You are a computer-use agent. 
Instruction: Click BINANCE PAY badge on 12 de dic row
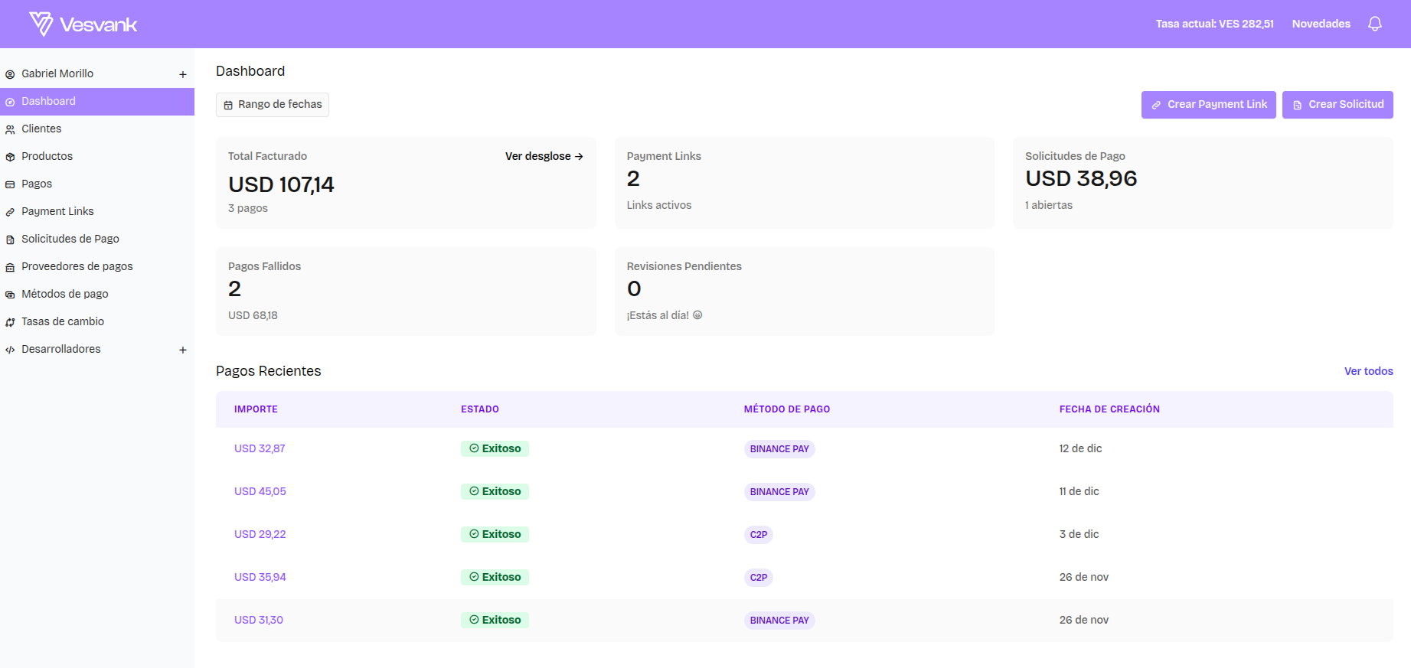pyautogui.click(x=779, y=449)
